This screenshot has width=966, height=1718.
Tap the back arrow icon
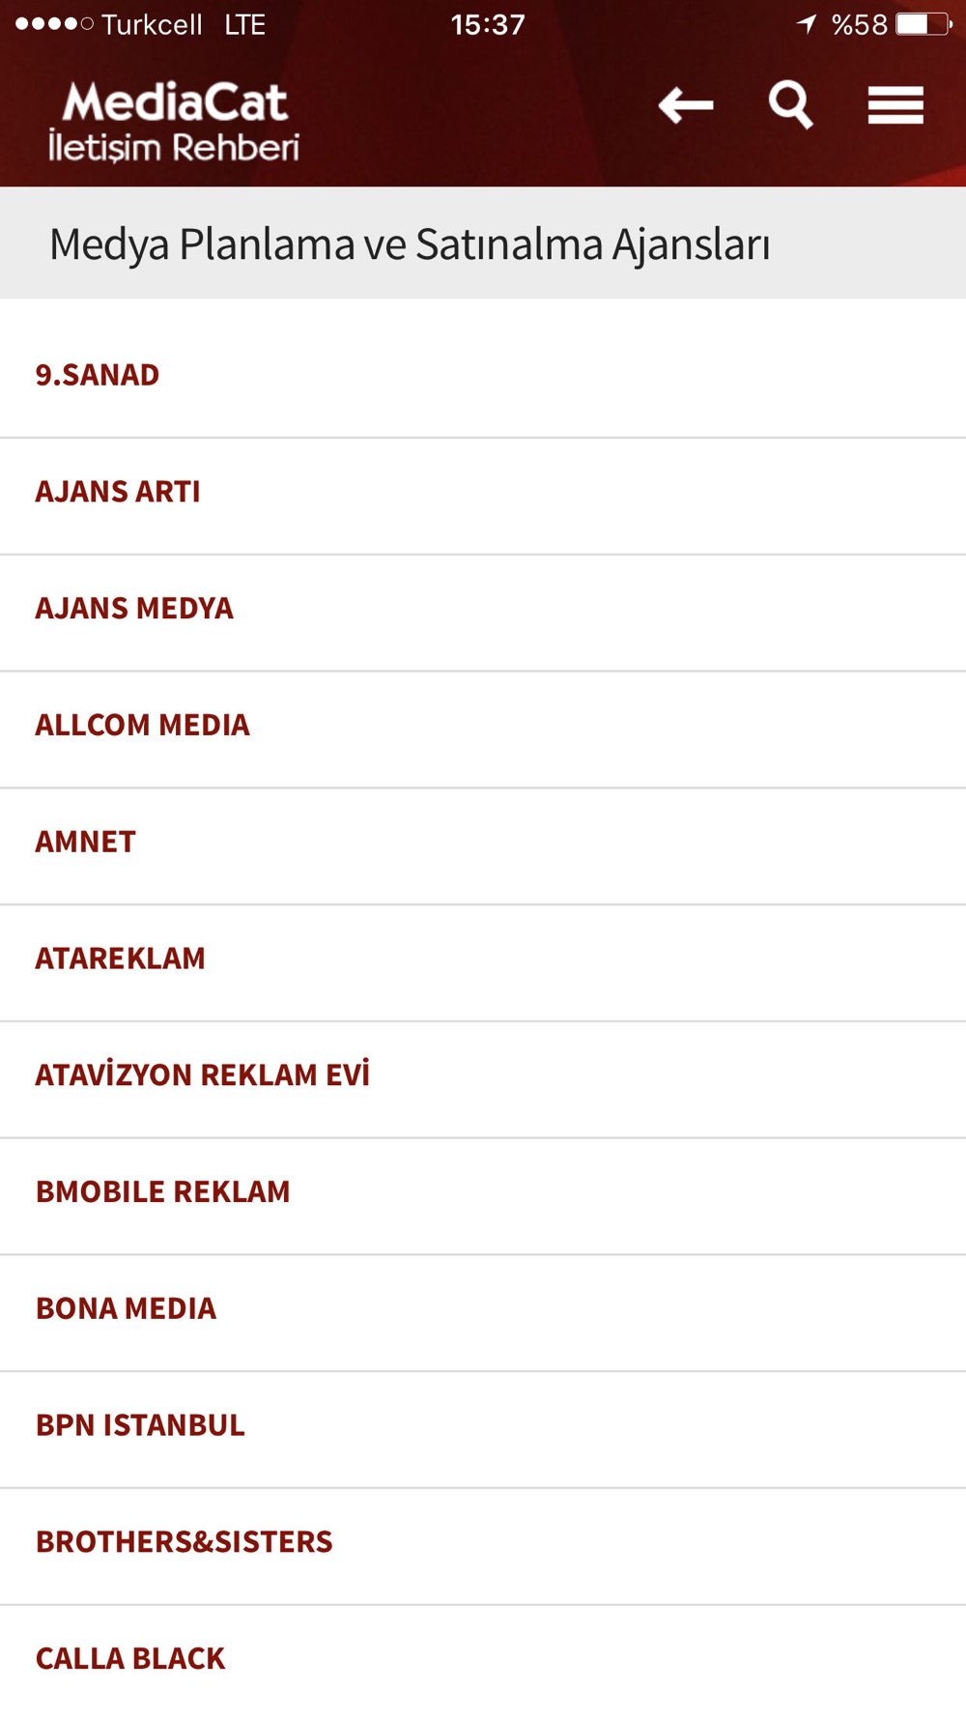click(686, 104)
